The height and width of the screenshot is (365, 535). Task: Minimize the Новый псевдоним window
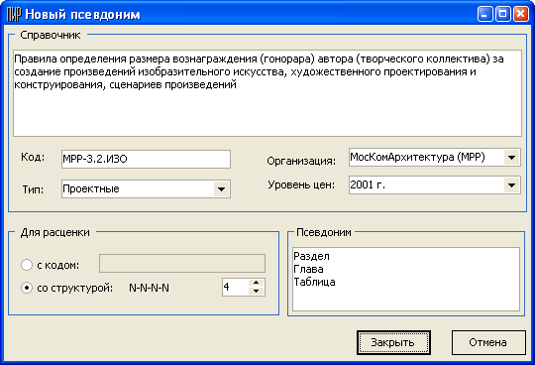point(484,14)
